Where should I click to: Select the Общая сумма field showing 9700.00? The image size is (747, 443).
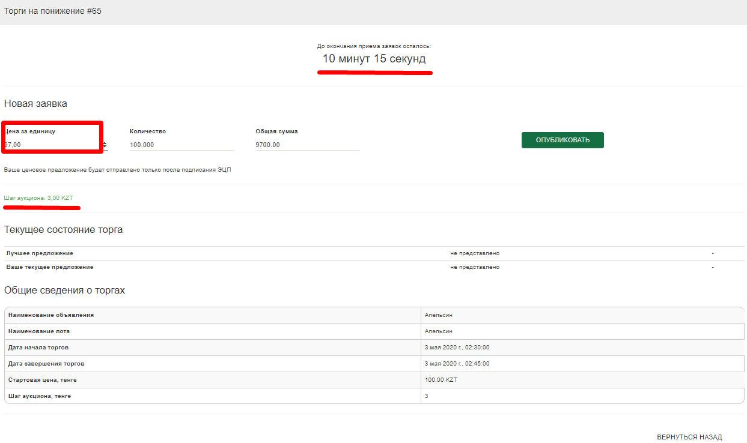pyautogui.click(x=306, y=145)
